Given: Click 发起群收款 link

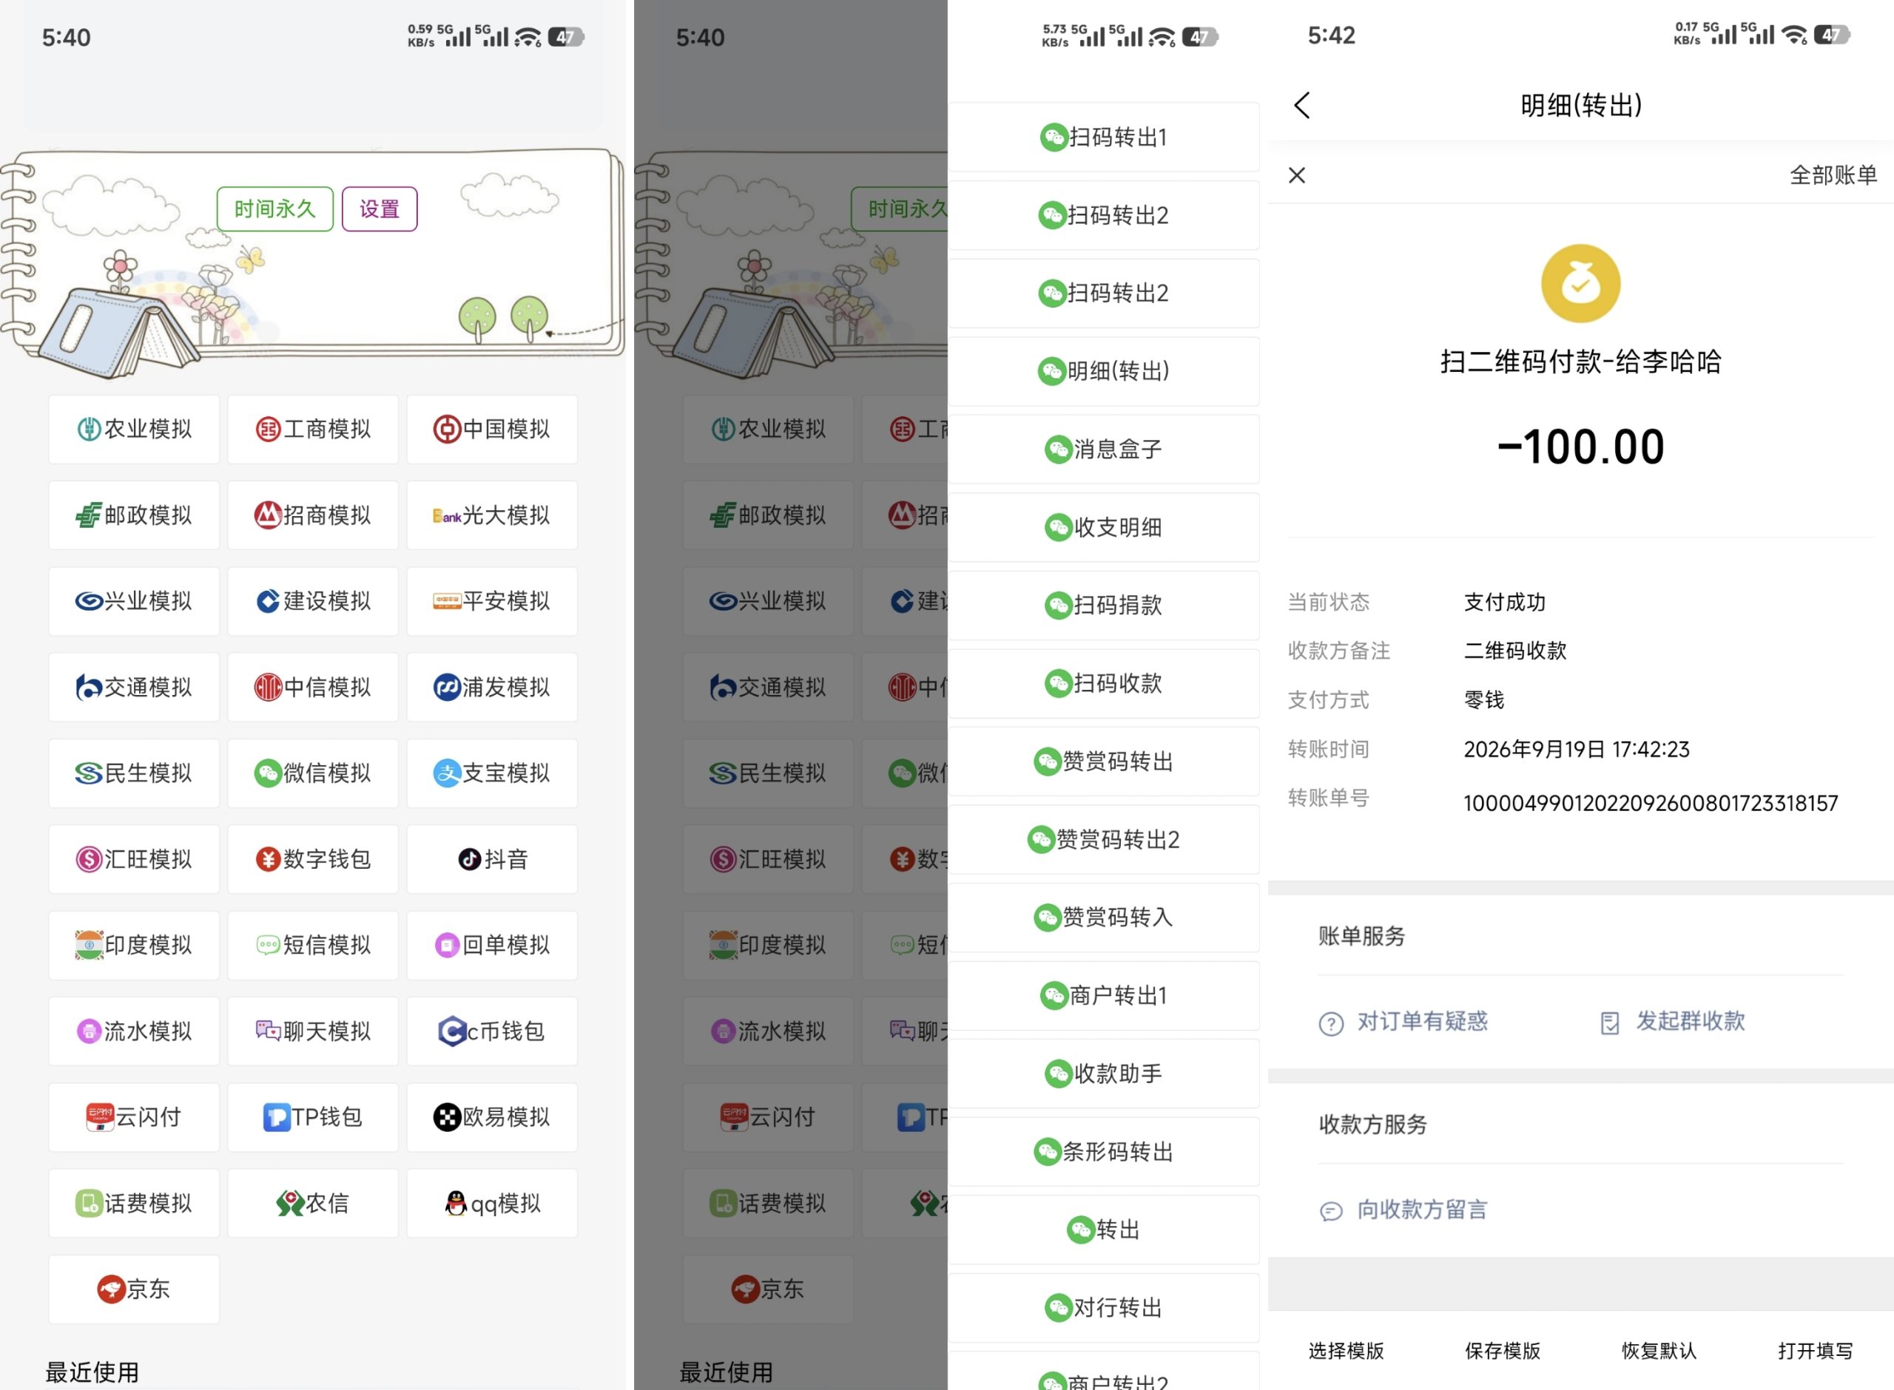Looking at the screenshot, I should pos(1673,1022).
